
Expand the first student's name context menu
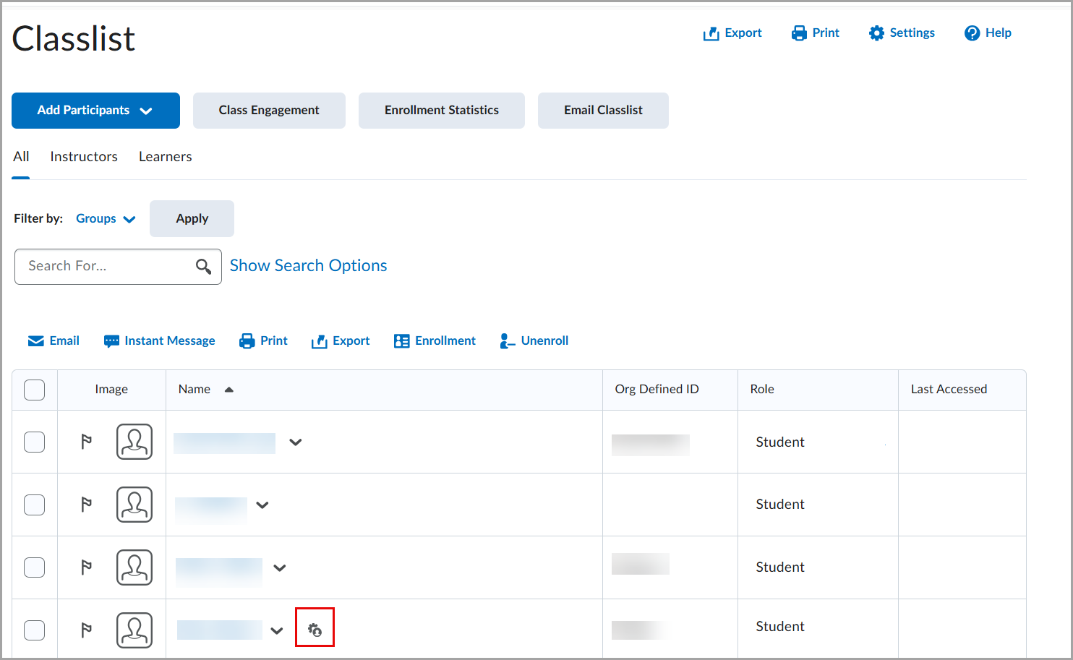[296, 442]
